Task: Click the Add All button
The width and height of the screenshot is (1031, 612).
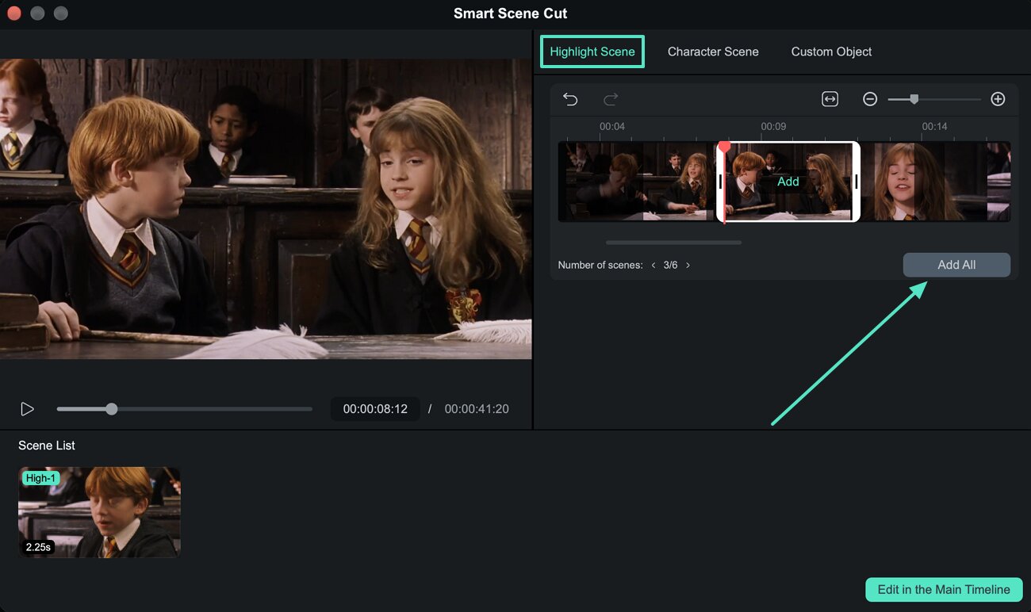Action: click(x=956, y=265)
